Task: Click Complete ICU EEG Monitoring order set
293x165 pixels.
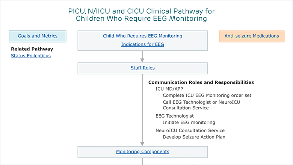Action: [207, 95]
